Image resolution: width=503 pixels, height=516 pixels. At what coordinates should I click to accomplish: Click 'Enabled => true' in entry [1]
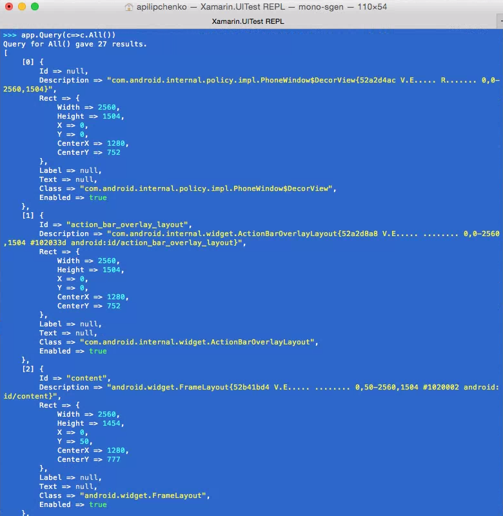pyautogui.click(x=73, y=351)
